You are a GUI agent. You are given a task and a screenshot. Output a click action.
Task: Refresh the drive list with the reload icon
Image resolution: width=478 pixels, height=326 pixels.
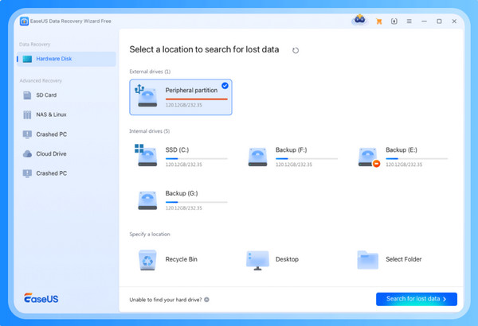[x=296, y=51]
